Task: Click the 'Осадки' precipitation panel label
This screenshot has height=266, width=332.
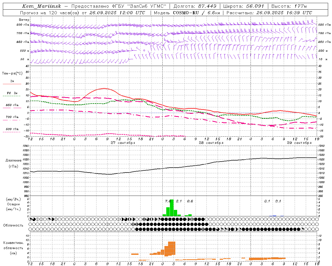Action: (x=13, y=204)
